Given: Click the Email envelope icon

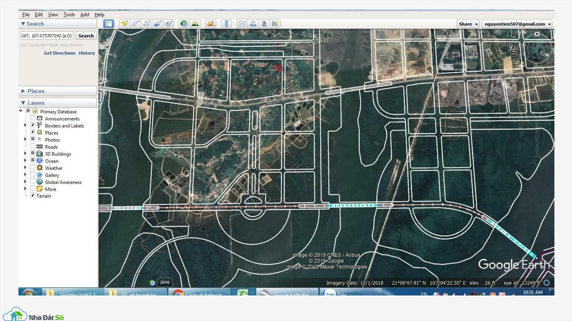Looking at the screenshot, I should [242, 24].
